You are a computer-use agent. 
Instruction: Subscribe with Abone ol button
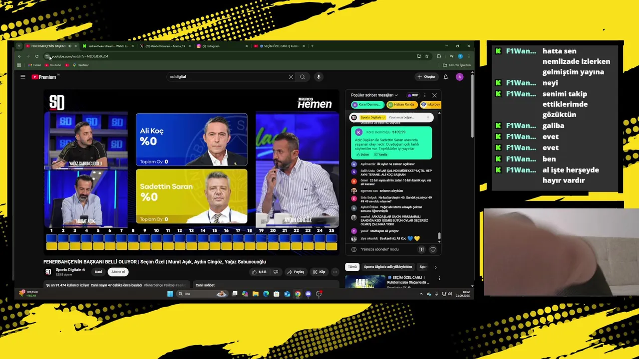[x=118, y=272]
